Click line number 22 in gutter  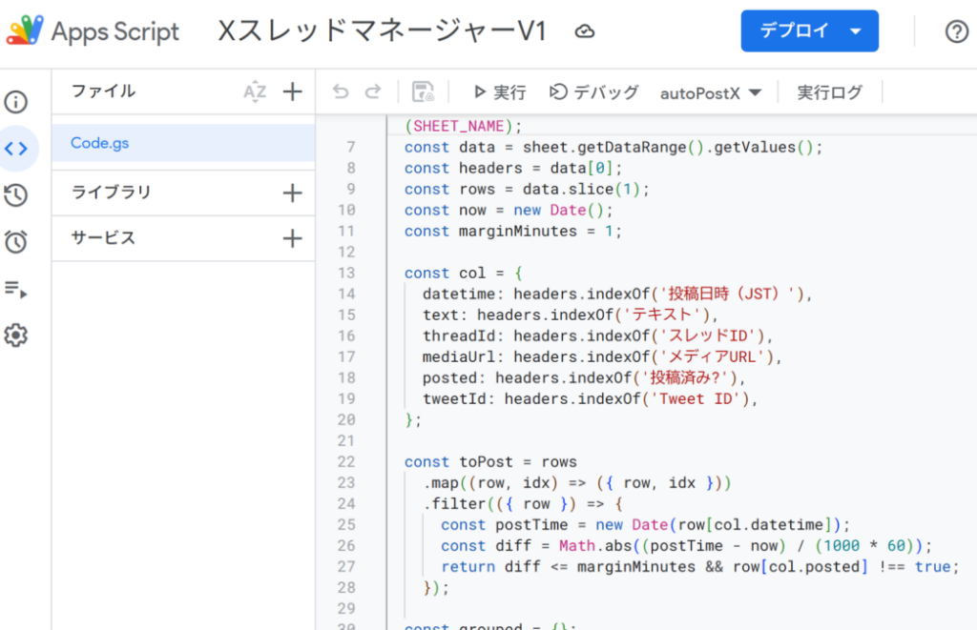click(x=346, y=462)
